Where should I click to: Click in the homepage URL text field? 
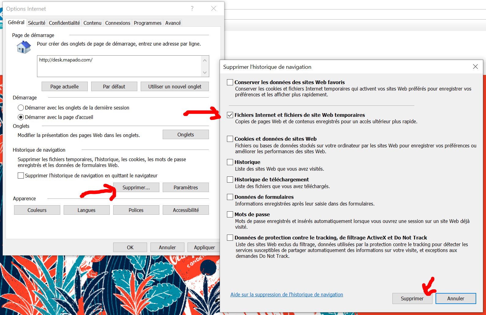(x=119, y=66)
